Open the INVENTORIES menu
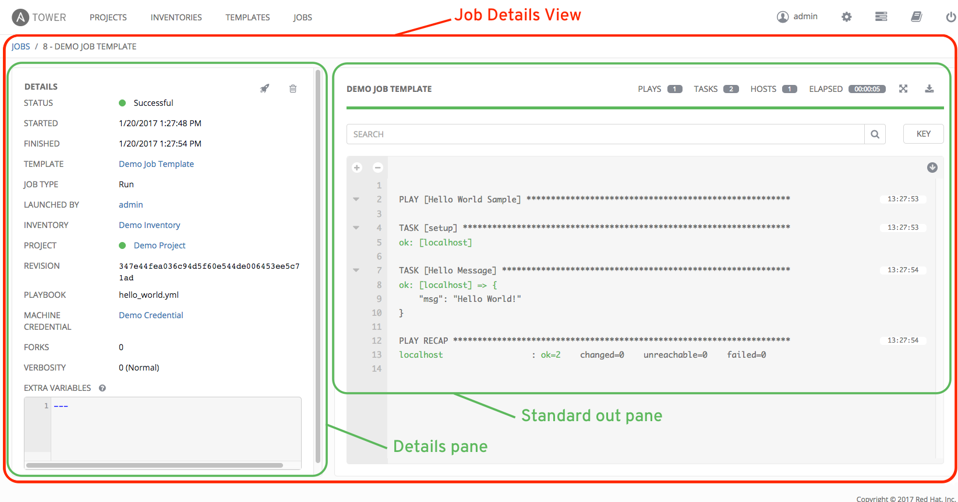This screenshot has width=958, height=502. pyautogui.click(x=176, y=17)
